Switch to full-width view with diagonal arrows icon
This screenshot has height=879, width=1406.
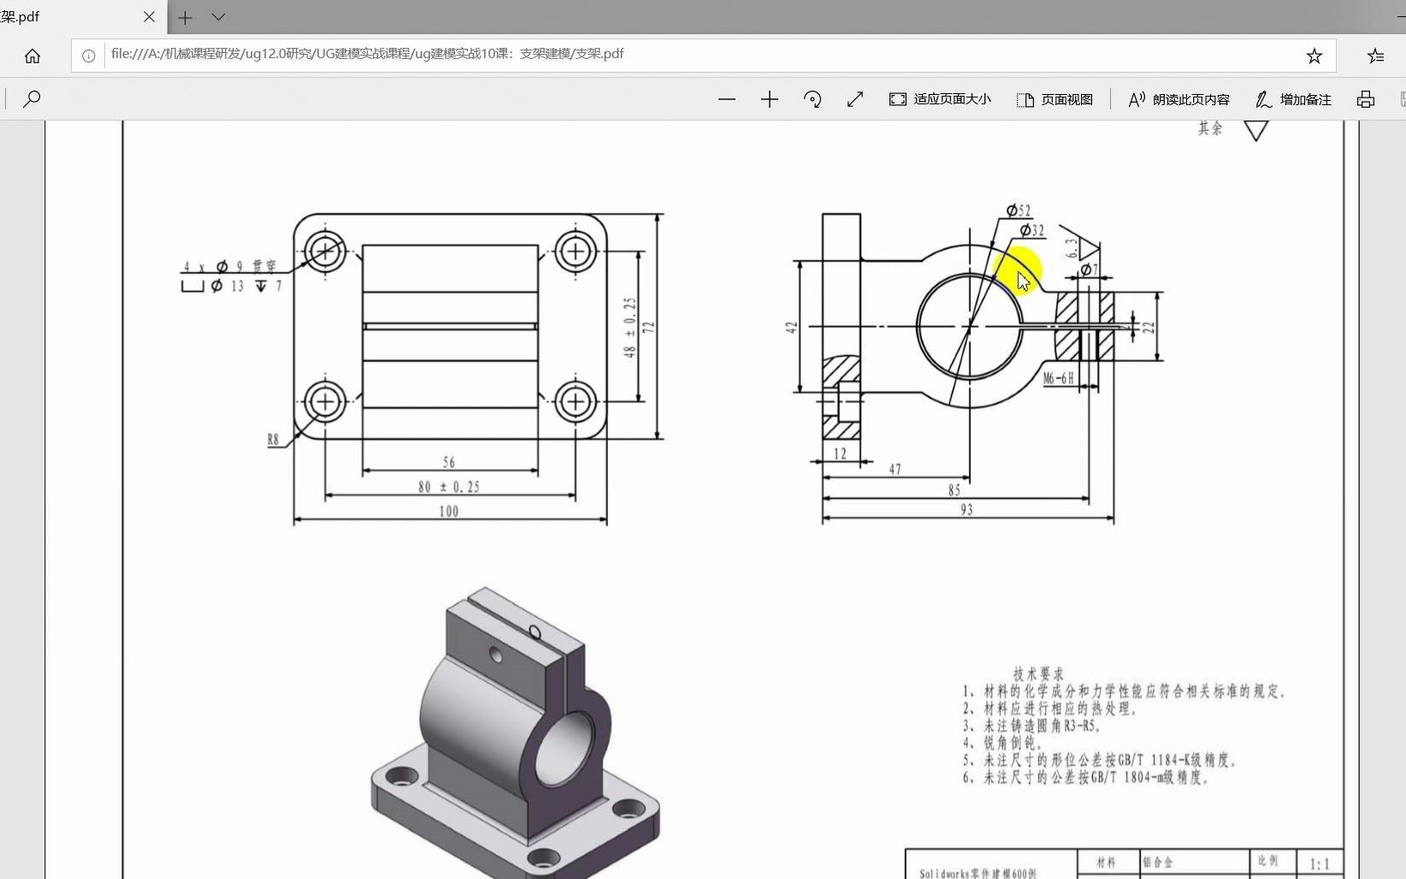coord(854,99)
